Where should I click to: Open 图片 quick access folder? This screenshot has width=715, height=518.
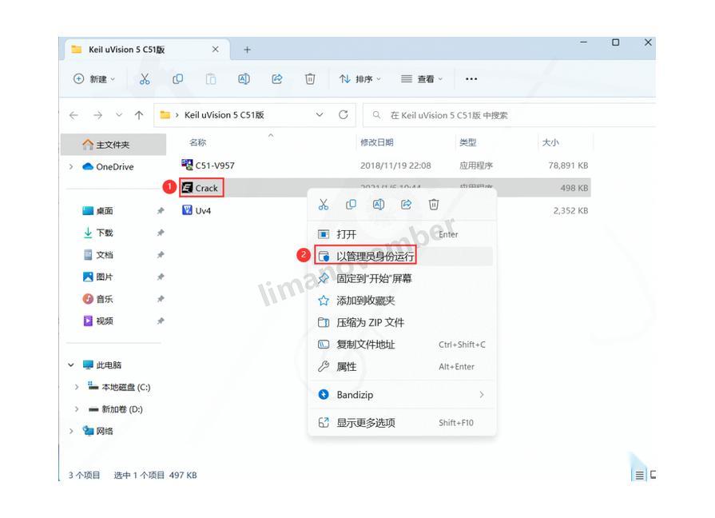pos(98,277)
